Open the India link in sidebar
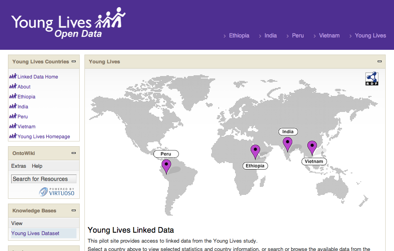The height and width of the screenshot is (251, 394). pyautogui.click(x=23, y=107)
